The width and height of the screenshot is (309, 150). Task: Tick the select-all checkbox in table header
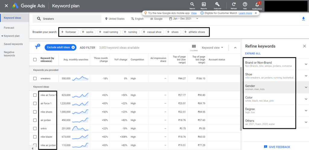click(x=35, y=60)
